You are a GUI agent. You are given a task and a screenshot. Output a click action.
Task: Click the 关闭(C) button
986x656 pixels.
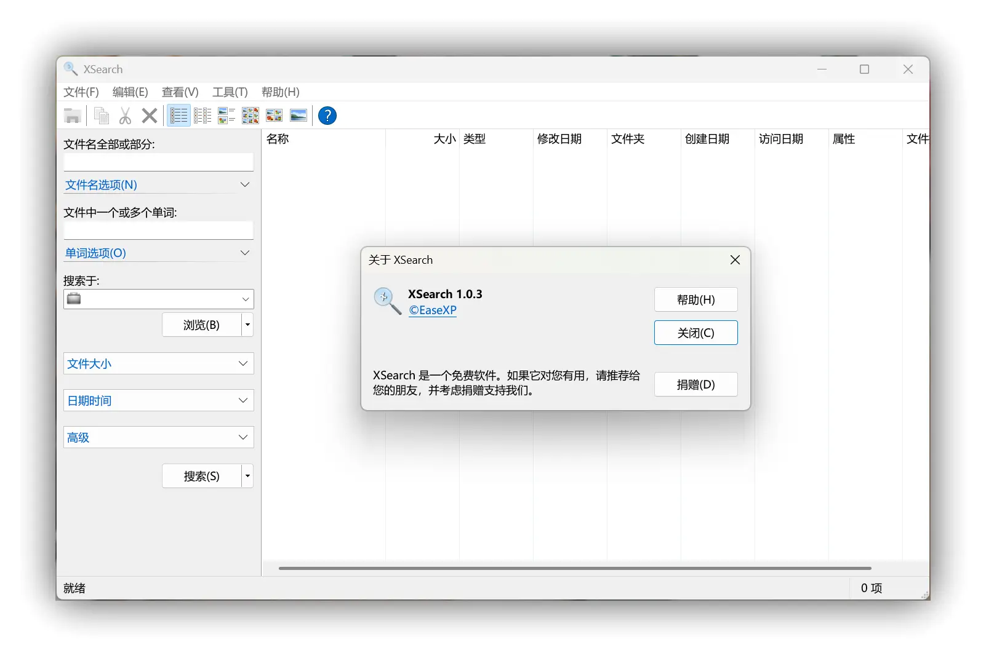tap(696, 333)
